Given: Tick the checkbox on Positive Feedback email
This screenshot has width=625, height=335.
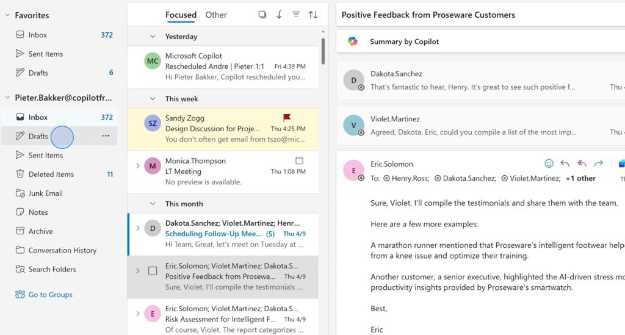Looking at the screenshot, I should [x=153, y=271].
